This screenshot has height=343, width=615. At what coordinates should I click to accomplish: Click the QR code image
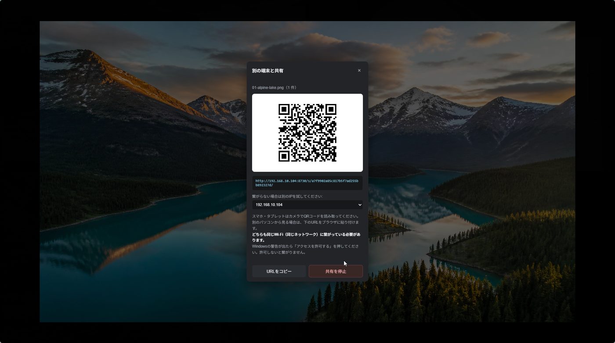tap(307, 133)
